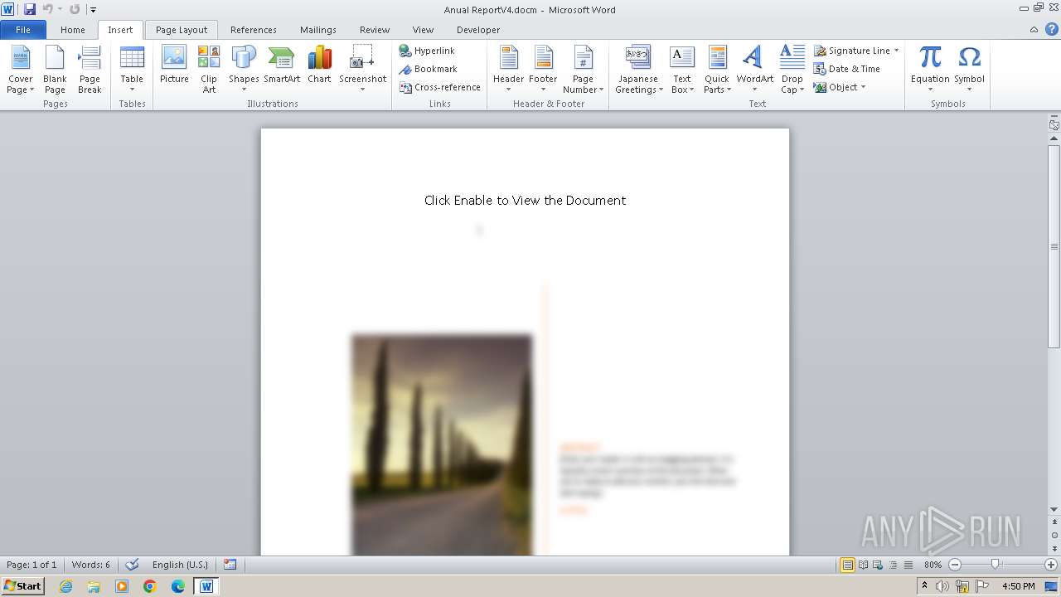Screen dimensions: 1061x597
Task: Switch to Full Screen Reading view
Action: coord(863,565)
